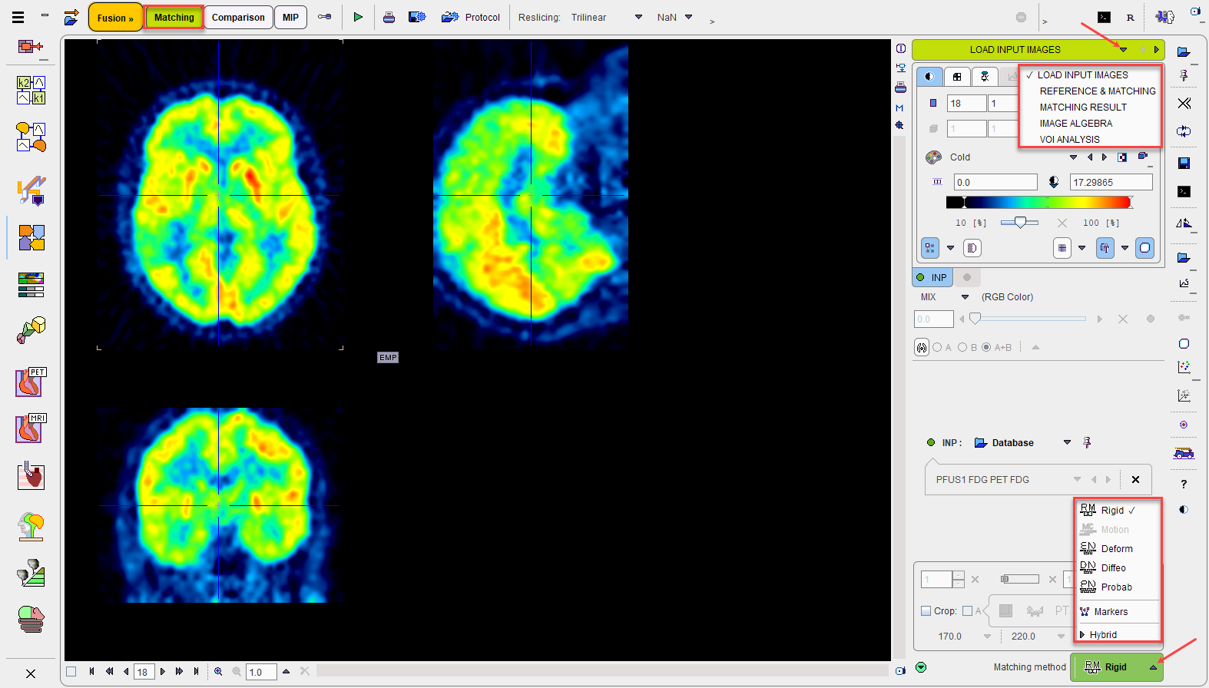Click the R console icon
This screenshot has width=1209, height=688.
[1130, 17]
